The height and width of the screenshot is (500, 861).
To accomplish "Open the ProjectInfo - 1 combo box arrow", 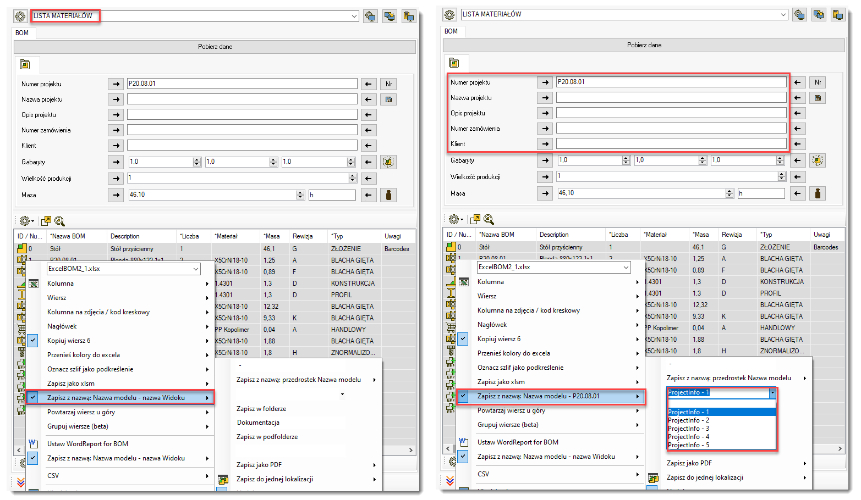I will pos(772,393).
